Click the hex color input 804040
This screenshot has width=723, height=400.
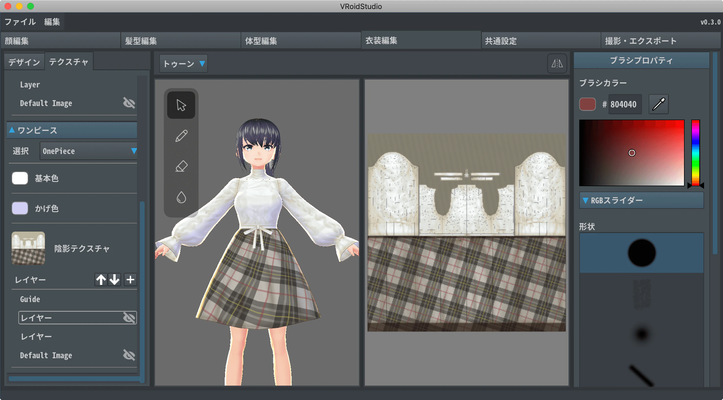[625, 104]
